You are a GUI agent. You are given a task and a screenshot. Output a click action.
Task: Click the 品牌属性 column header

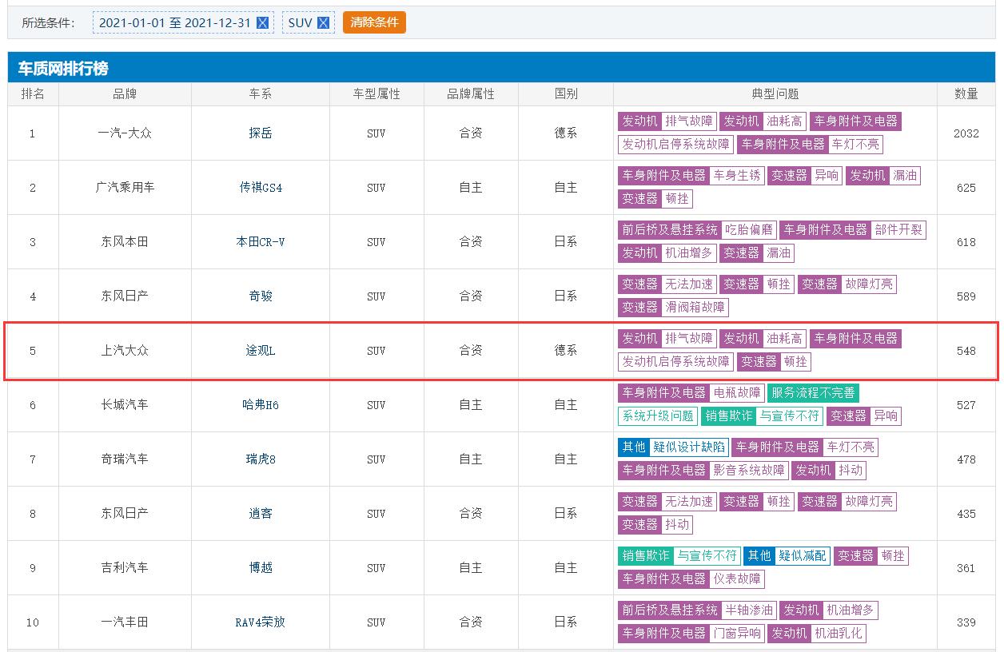coord(471,94)
